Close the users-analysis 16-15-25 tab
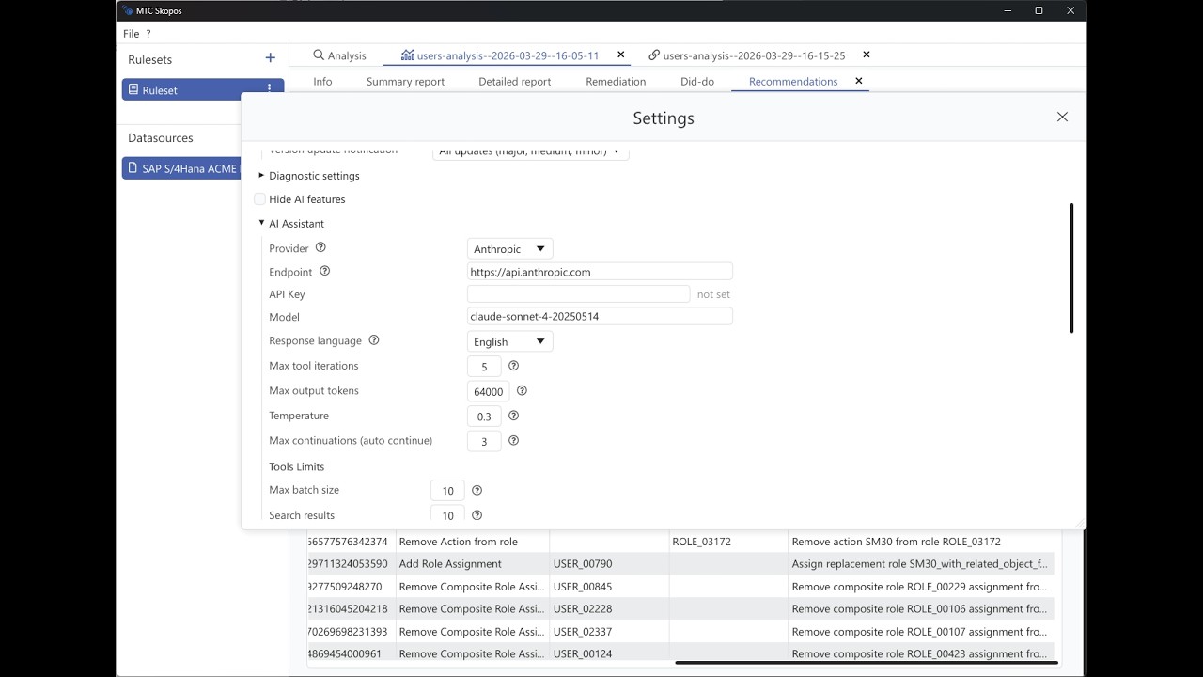The image size is (1203, 677). (867, 55)
